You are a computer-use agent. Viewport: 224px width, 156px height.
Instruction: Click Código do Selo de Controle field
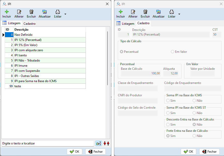pyautogui.click(x=138, y=113)
